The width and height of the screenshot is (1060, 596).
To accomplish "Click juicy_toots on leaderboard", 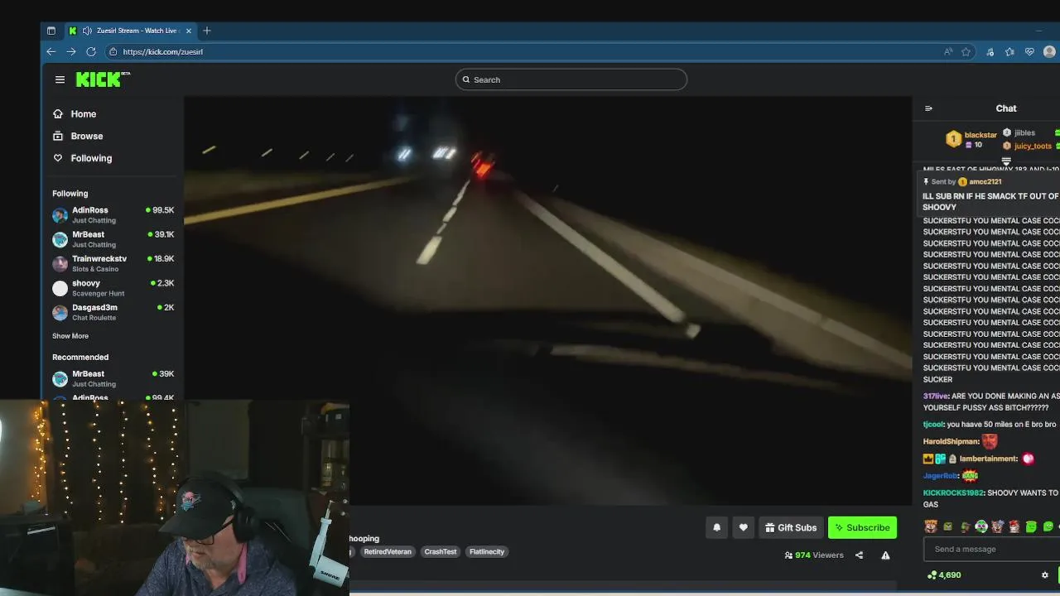I will [x=1033, y=146].
